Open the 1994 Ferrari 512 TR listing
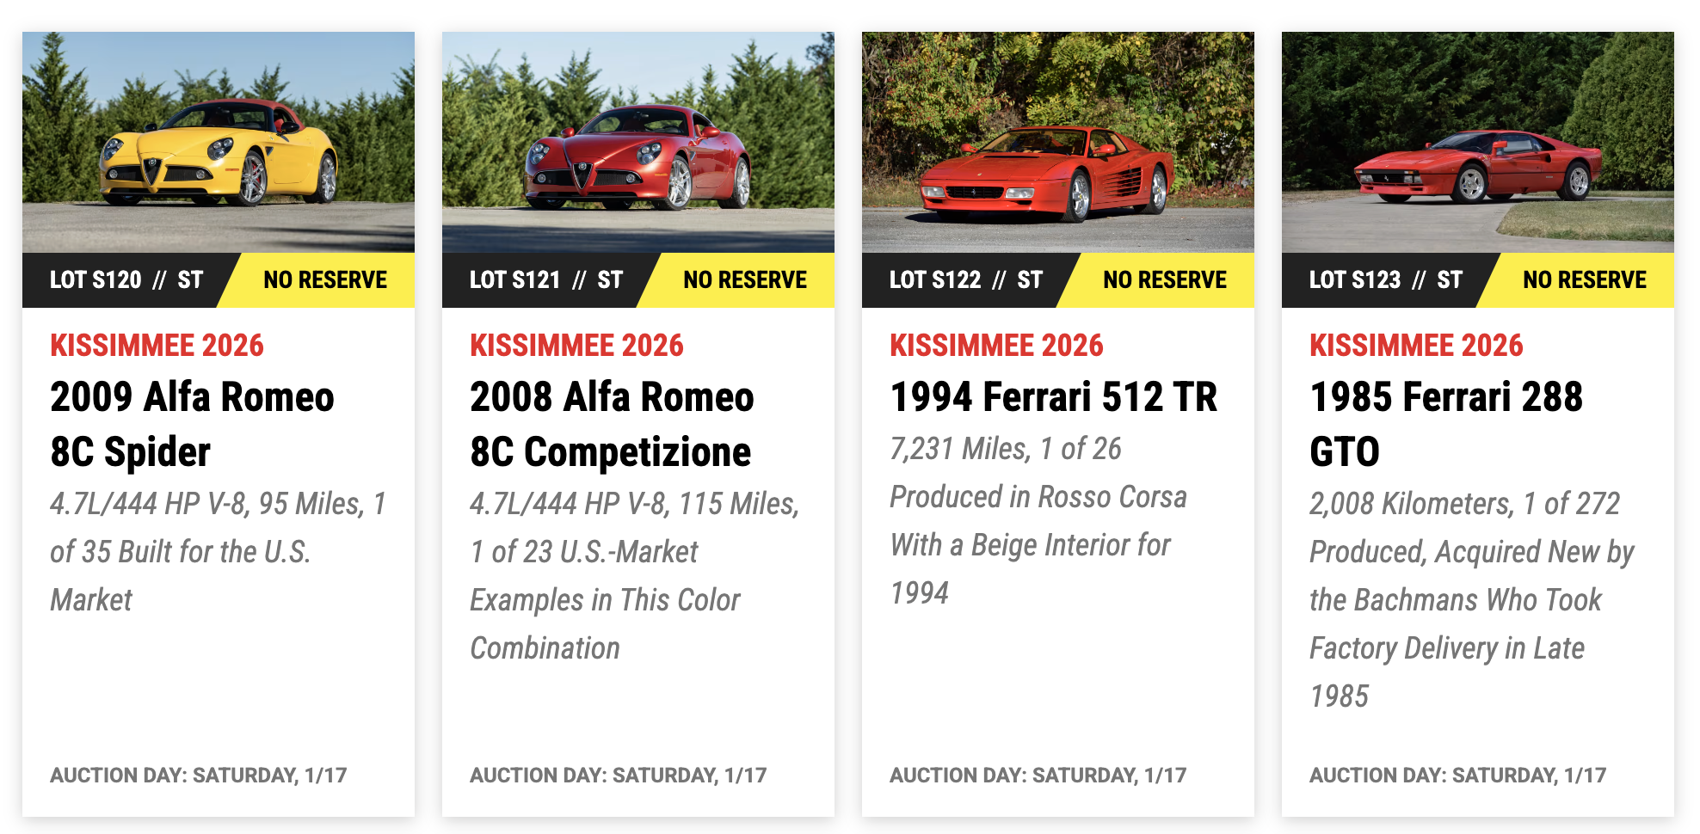 pos(1053,397)
